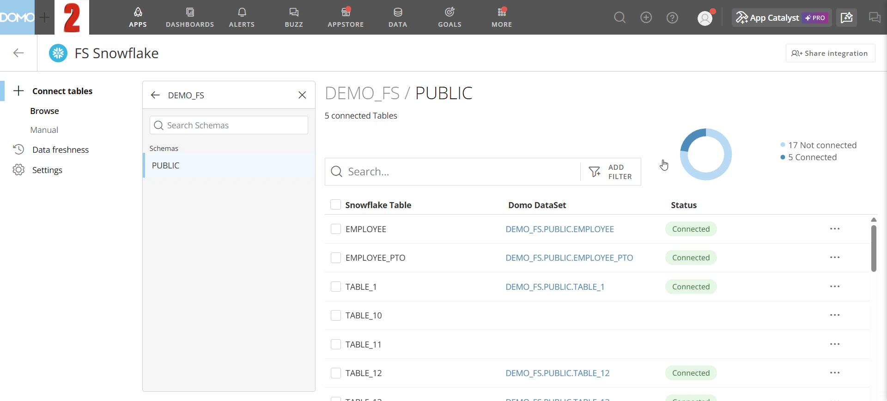This screenshot has height=401, width=887.
Task: Click the share export icon in header
Action: coord(846,18)
